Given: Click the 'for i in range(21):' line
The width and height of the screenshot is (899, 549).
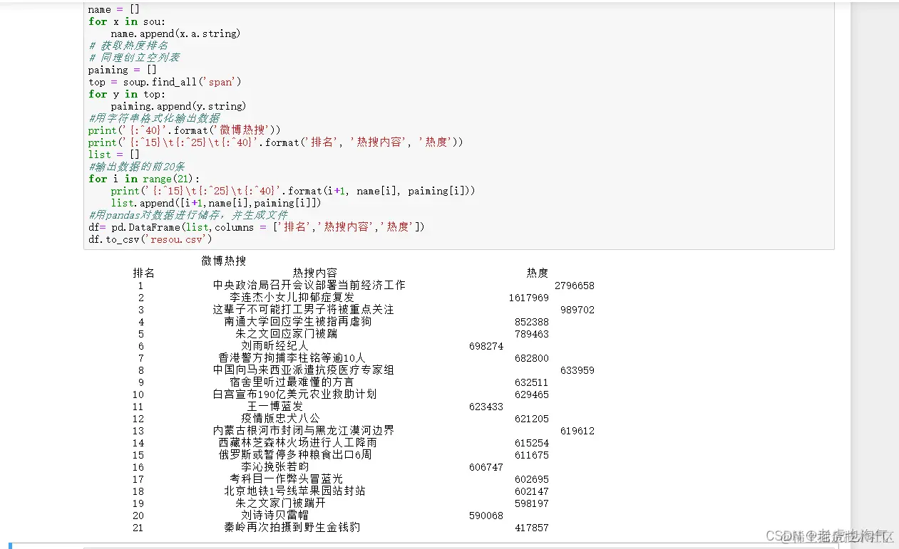Looking at the screenshot, I should [145, 179].
